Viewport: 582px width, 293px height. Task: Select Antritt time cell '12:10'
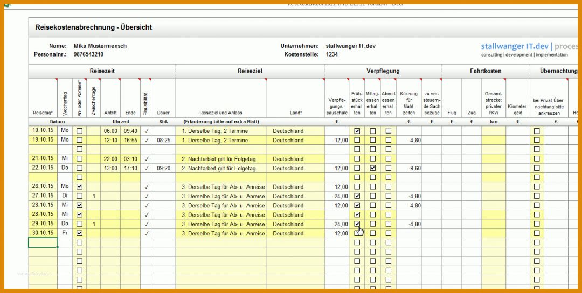coord(110,140)
